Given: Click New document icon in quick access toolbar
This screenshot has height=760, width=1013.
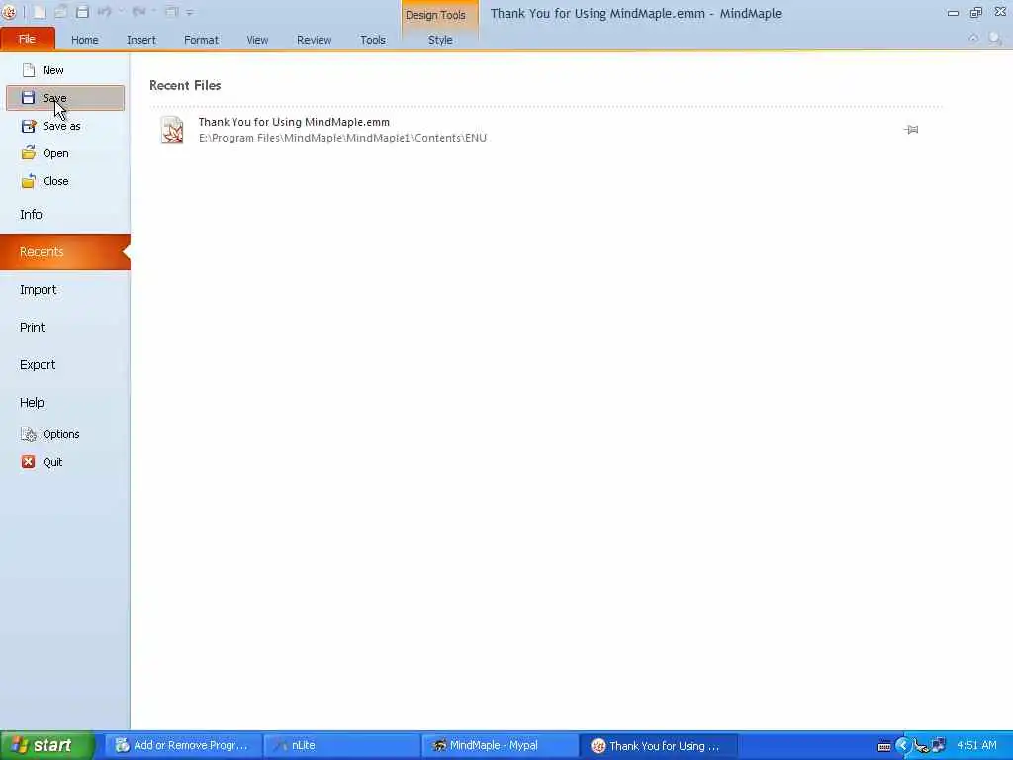Looking at the screenshot, I should [x=39, y=12].
